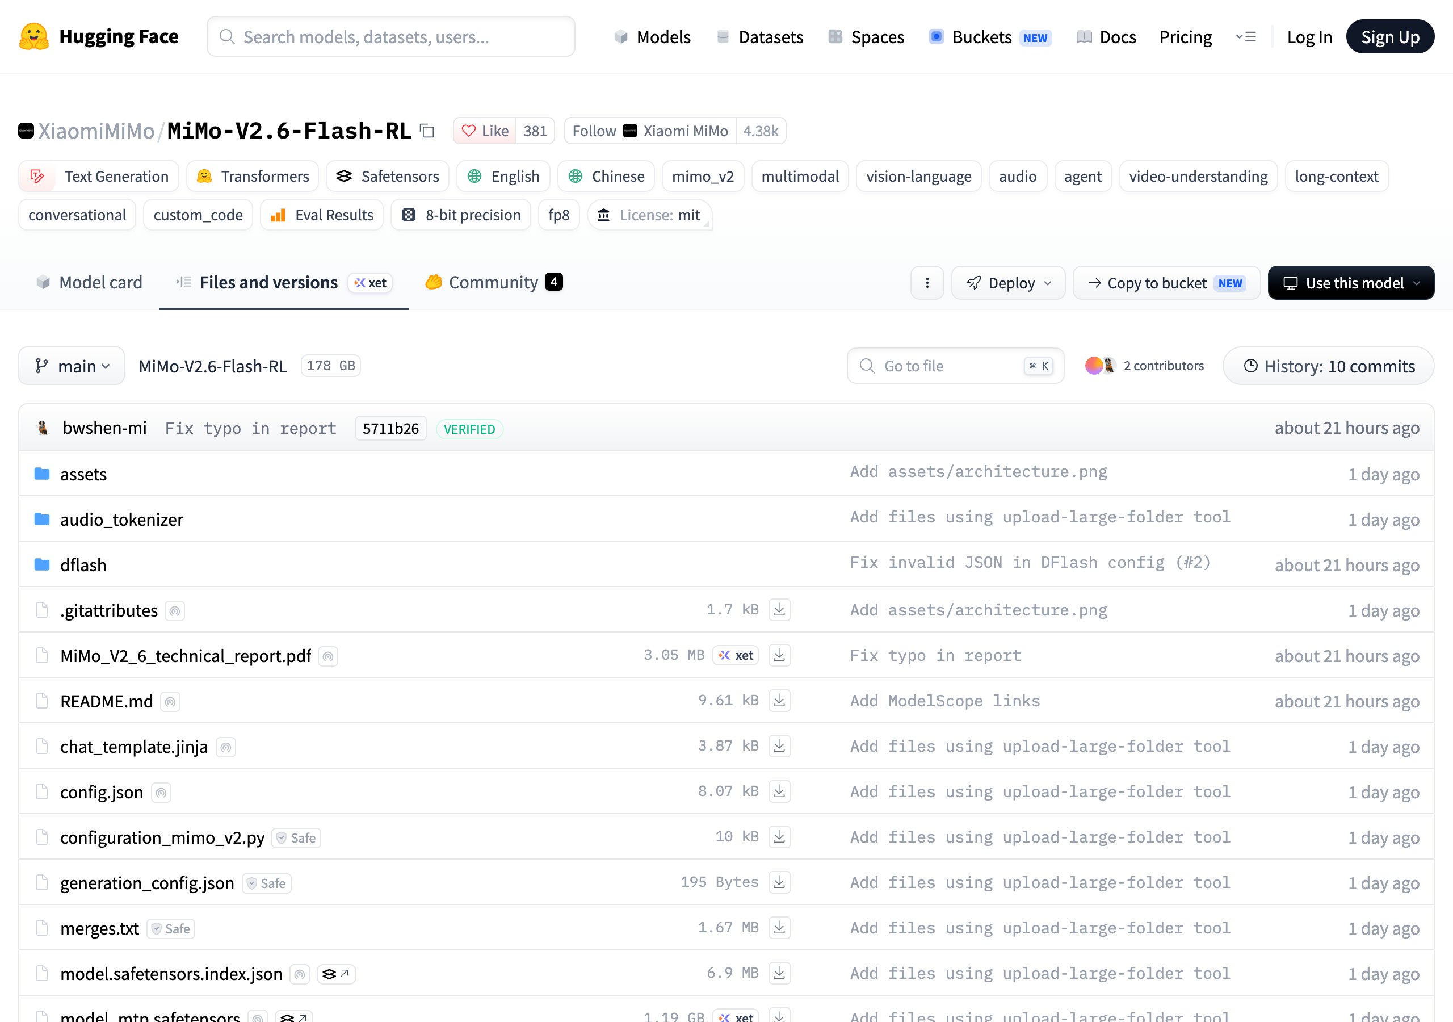Expand the Deploy dropdown
1453x1022 pixels.
click(1008, 283)
